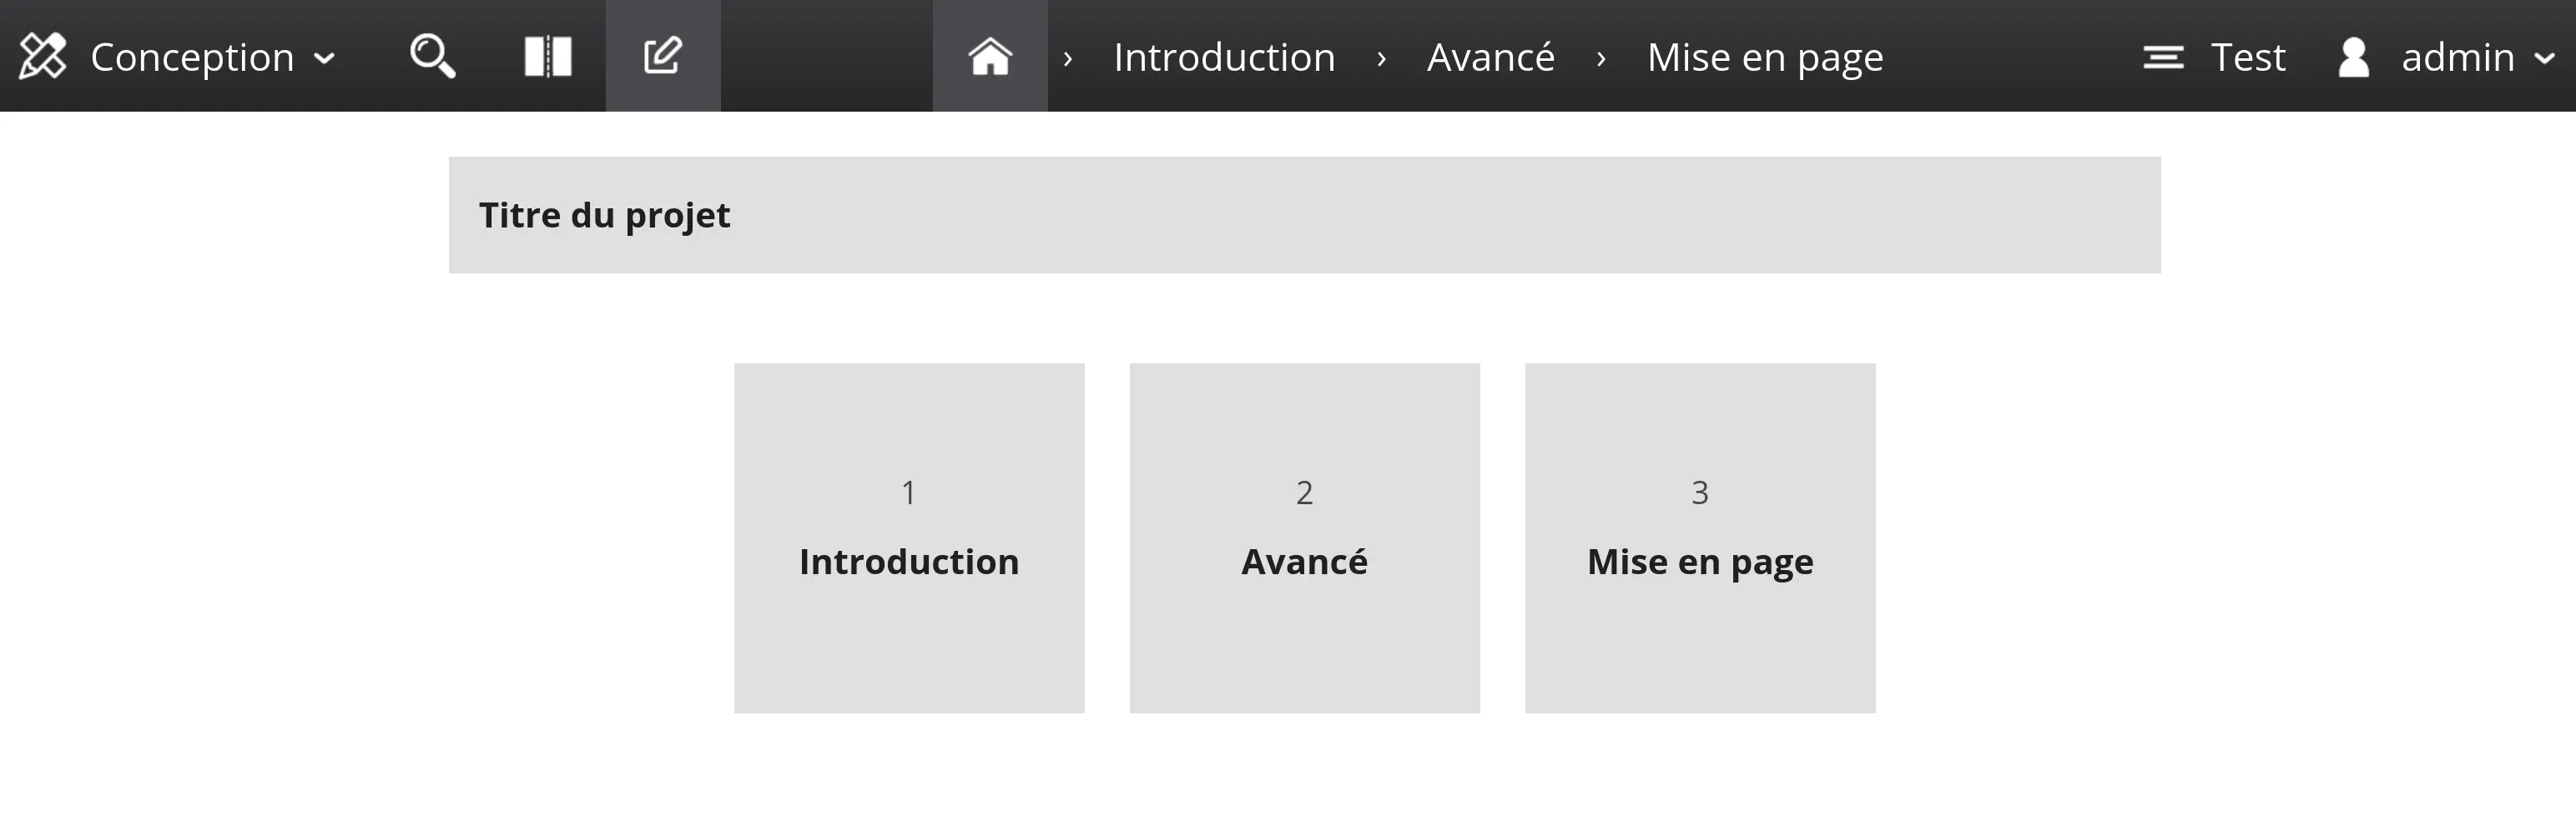Select the Test menu label

tap(2247, 57)
